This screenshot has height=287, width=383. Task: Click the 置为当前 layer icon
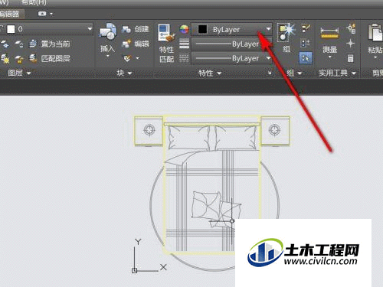33,44
